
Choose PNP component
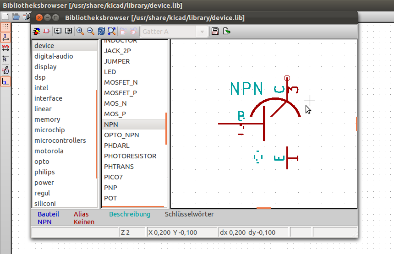click(134, 188)
